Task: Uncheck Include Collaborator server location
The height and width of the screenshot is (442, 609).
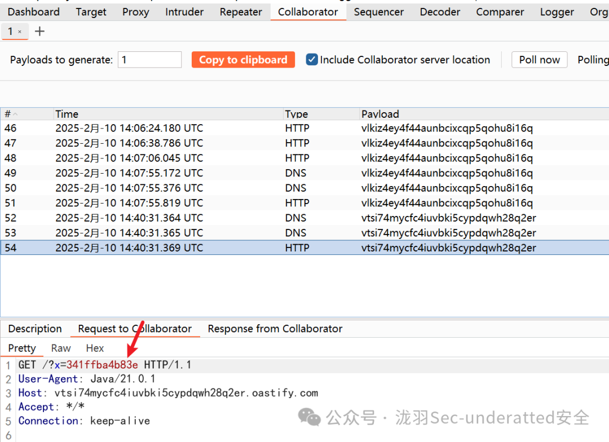Action: point(311,59)
